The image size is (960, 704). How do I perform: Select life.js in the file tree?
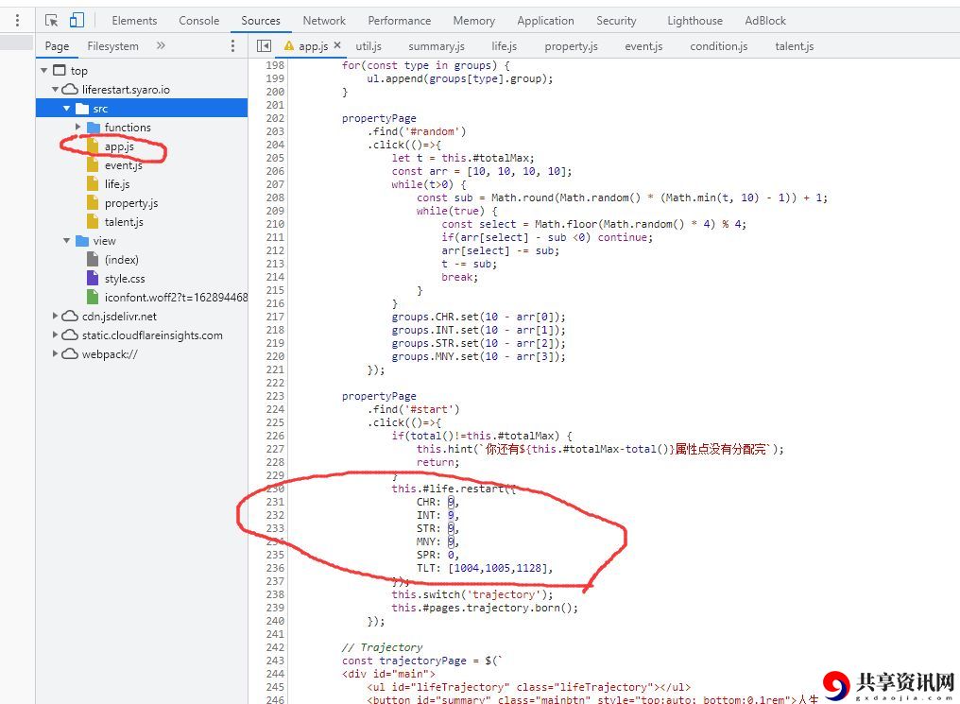point(117,183)
